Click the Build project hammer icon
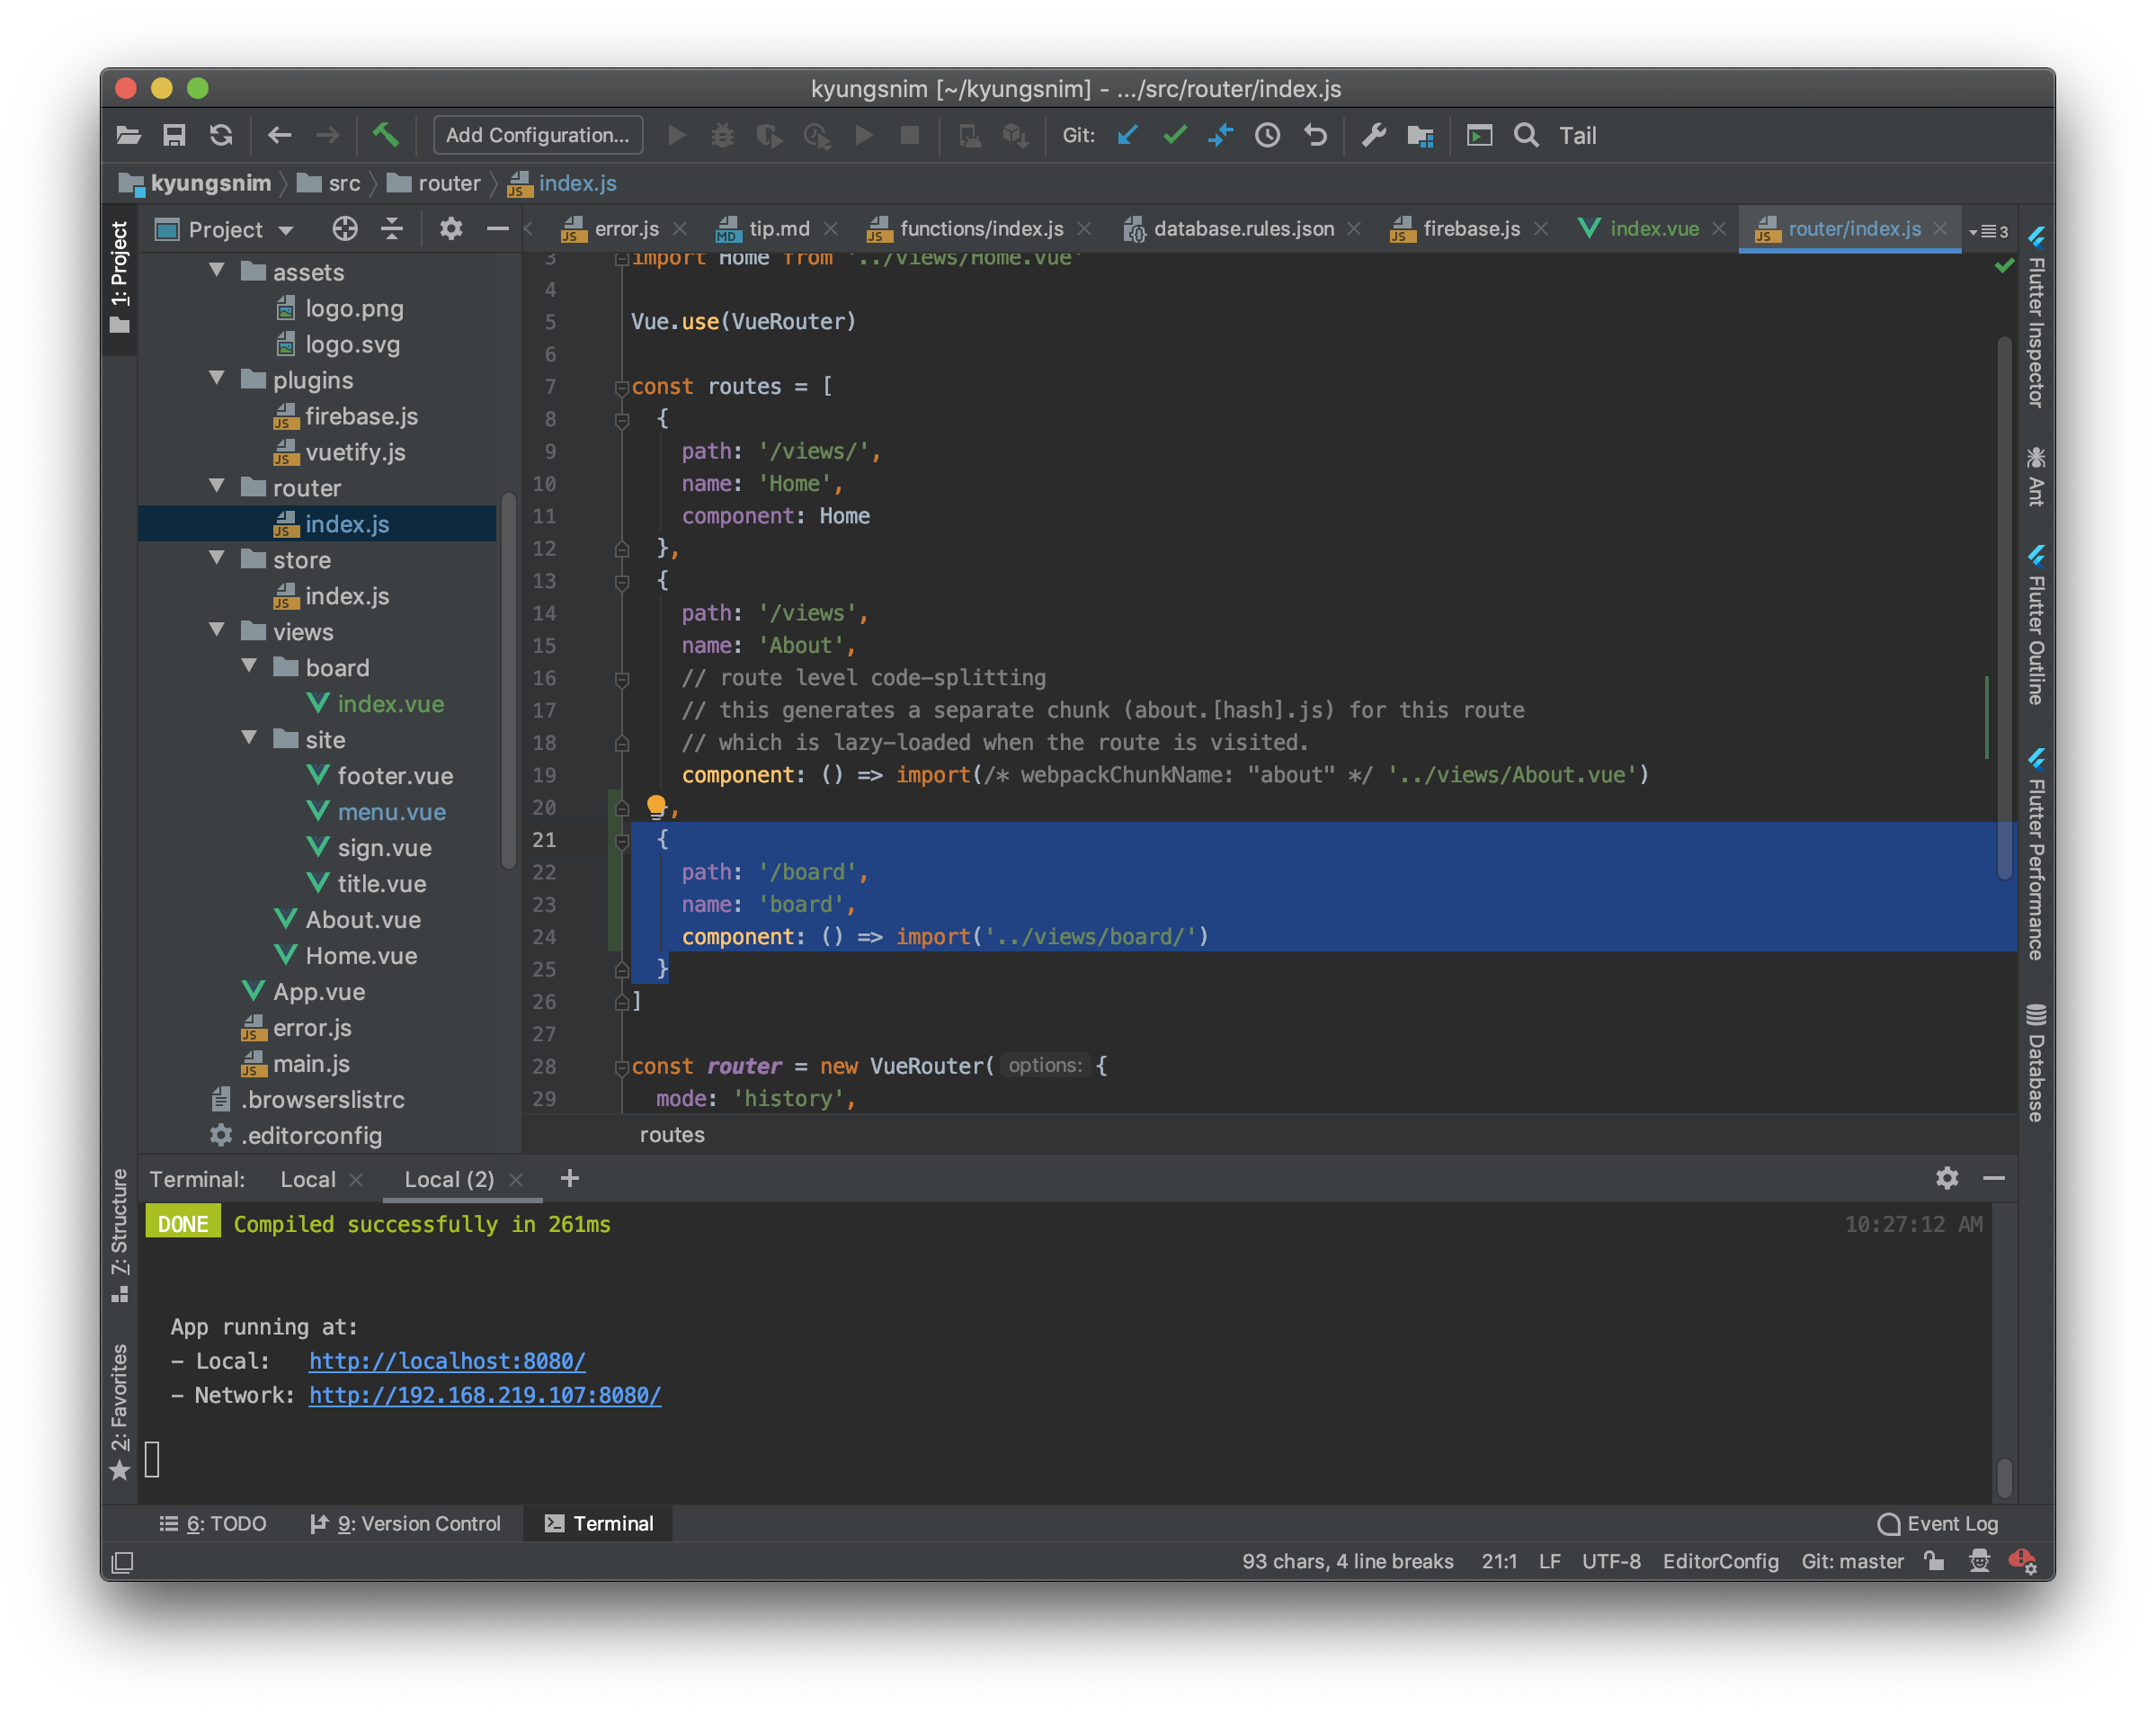This screenshot has height=1714, width=2156. [386, 135]
